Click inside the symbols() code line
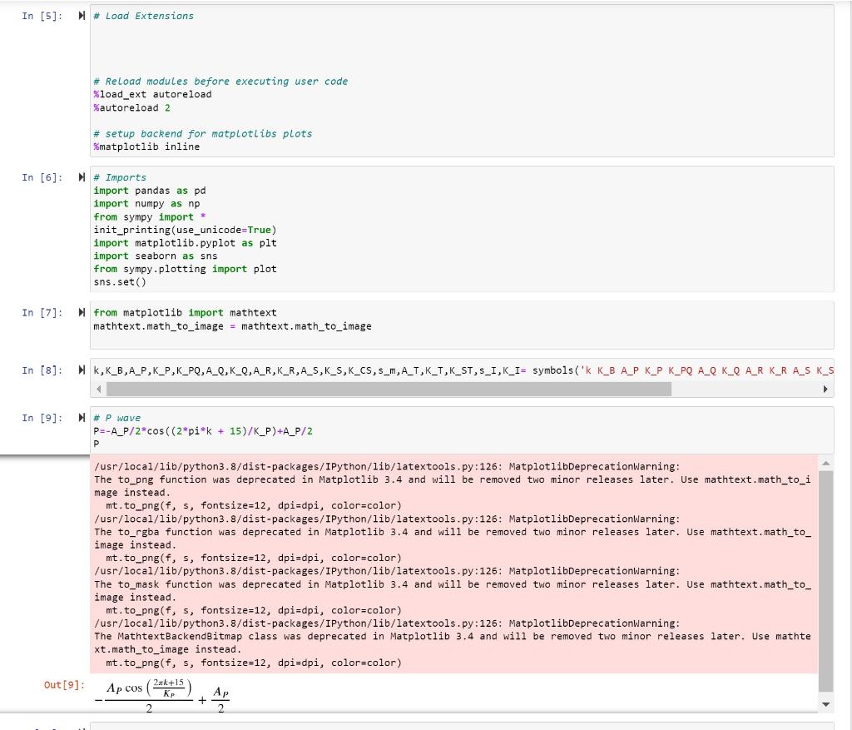The height and width of the screenshot is (730, 852). point(333,370)
